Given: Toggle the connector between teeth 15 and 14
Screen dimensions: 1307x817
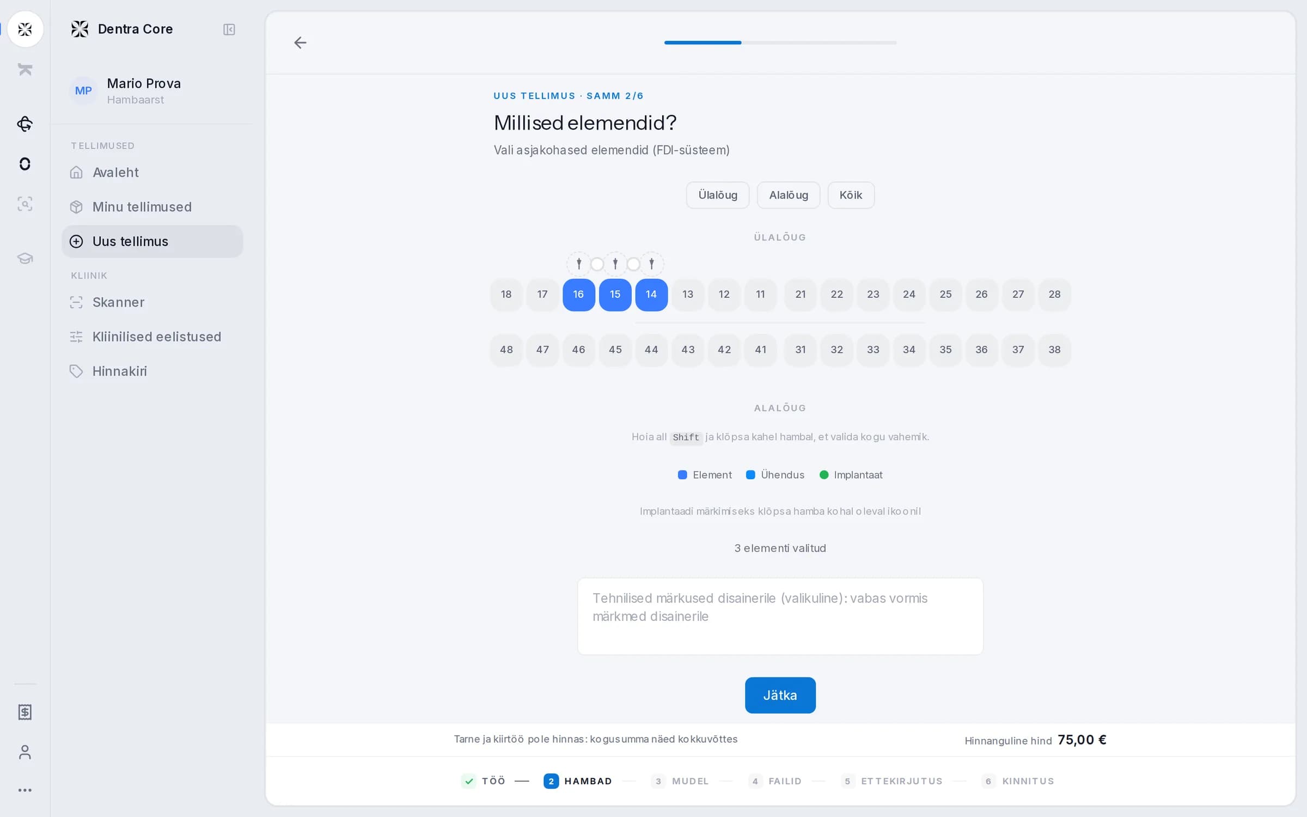Looking at the screenshot, I should [633, 264].
